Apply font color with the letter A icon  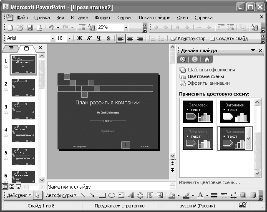pos(200,195)
